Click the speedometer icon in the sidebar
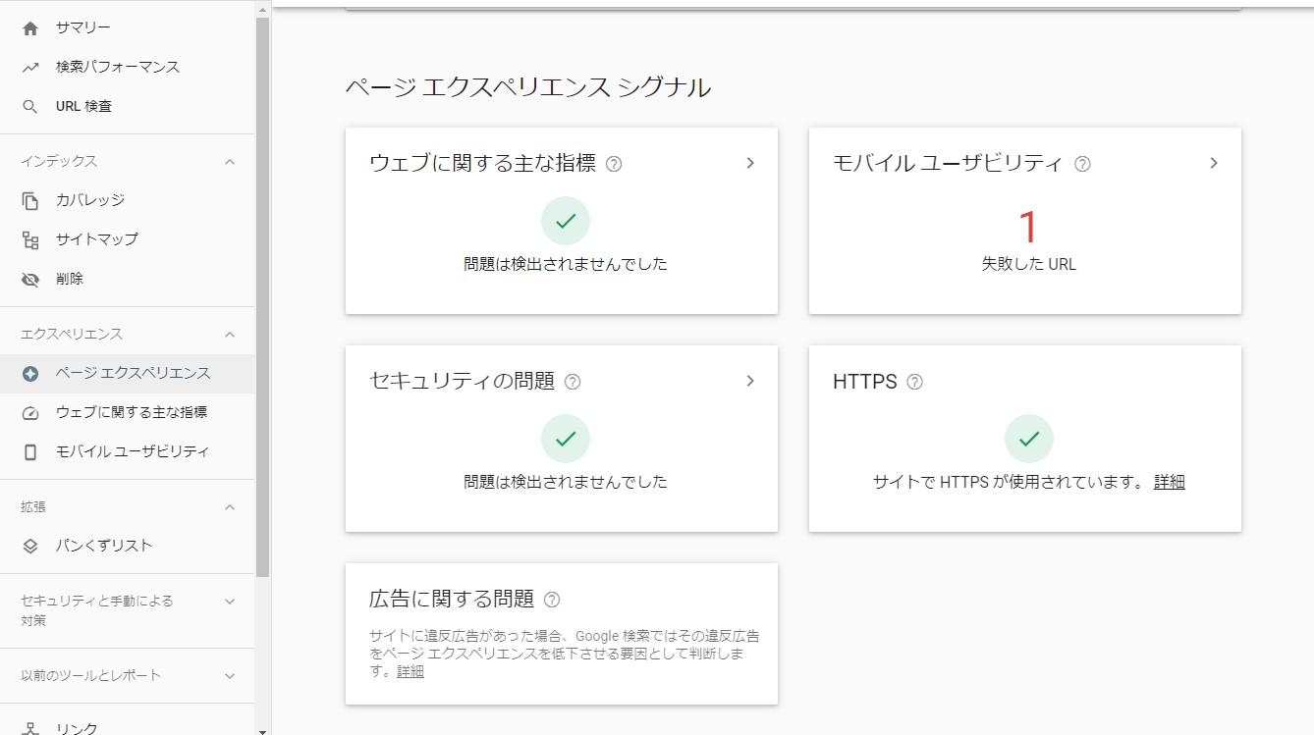Image resolution: width=1314 pixels, height=735 pixels. pos(30,412)
